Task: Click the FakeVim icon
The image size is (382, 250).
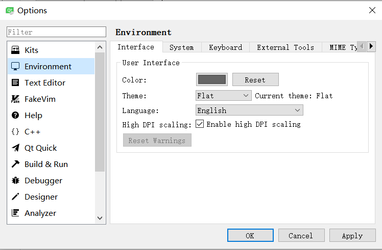Action: coord(15,99)
